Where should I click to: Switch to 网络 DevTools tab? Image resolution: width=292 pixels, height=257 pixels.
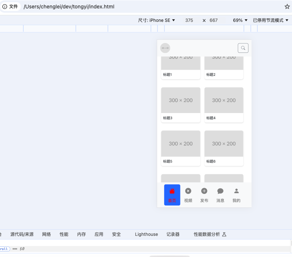(x=46, y=234)
